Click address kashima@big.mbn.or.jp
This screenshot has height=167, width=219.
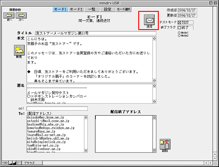coord(46,124)
